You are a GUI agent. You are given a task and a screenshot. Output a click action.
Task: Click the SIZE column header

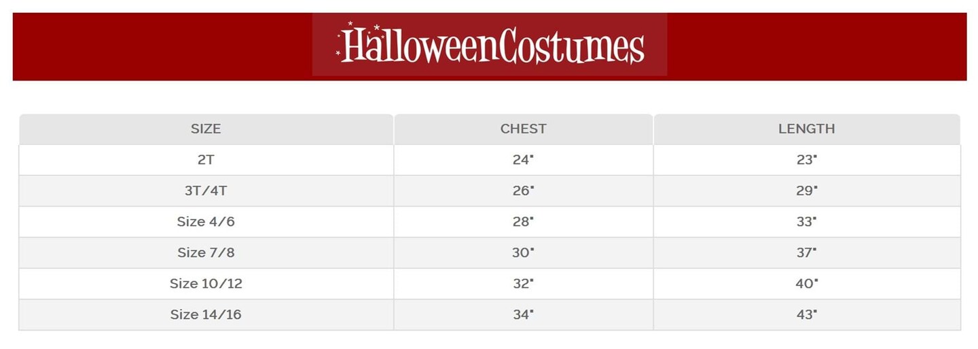[206, 129]
